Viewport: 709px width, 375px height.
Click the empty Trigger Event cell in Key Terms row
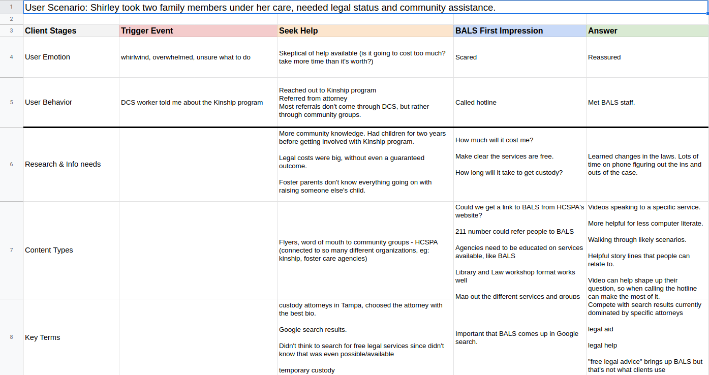click(x=198, y=337)
